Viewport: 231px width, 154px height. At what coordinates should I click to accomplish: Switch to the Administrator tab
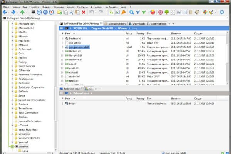click(x=157, y=24)
